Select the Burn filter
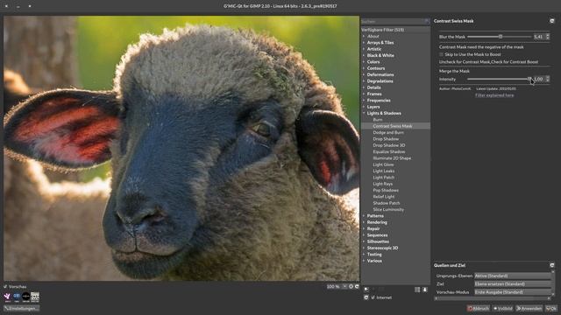The width and height of the screenshot is (561, 315). click(x=378, y=120)
